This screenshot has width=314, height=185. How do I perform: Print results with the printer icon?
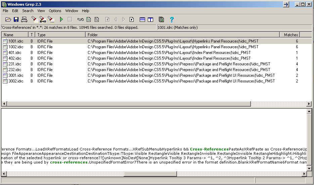pyautogui.click(x=24, y=19)
